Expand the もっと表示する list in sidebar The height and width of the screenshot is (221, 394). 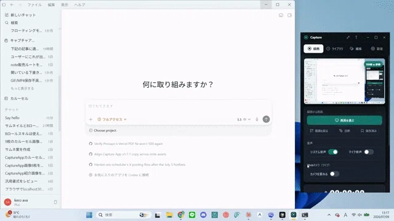tap(22, 88)
